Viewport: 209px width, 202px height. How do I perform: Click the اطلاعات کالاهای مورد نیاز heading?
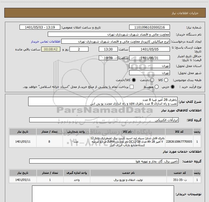181,110
